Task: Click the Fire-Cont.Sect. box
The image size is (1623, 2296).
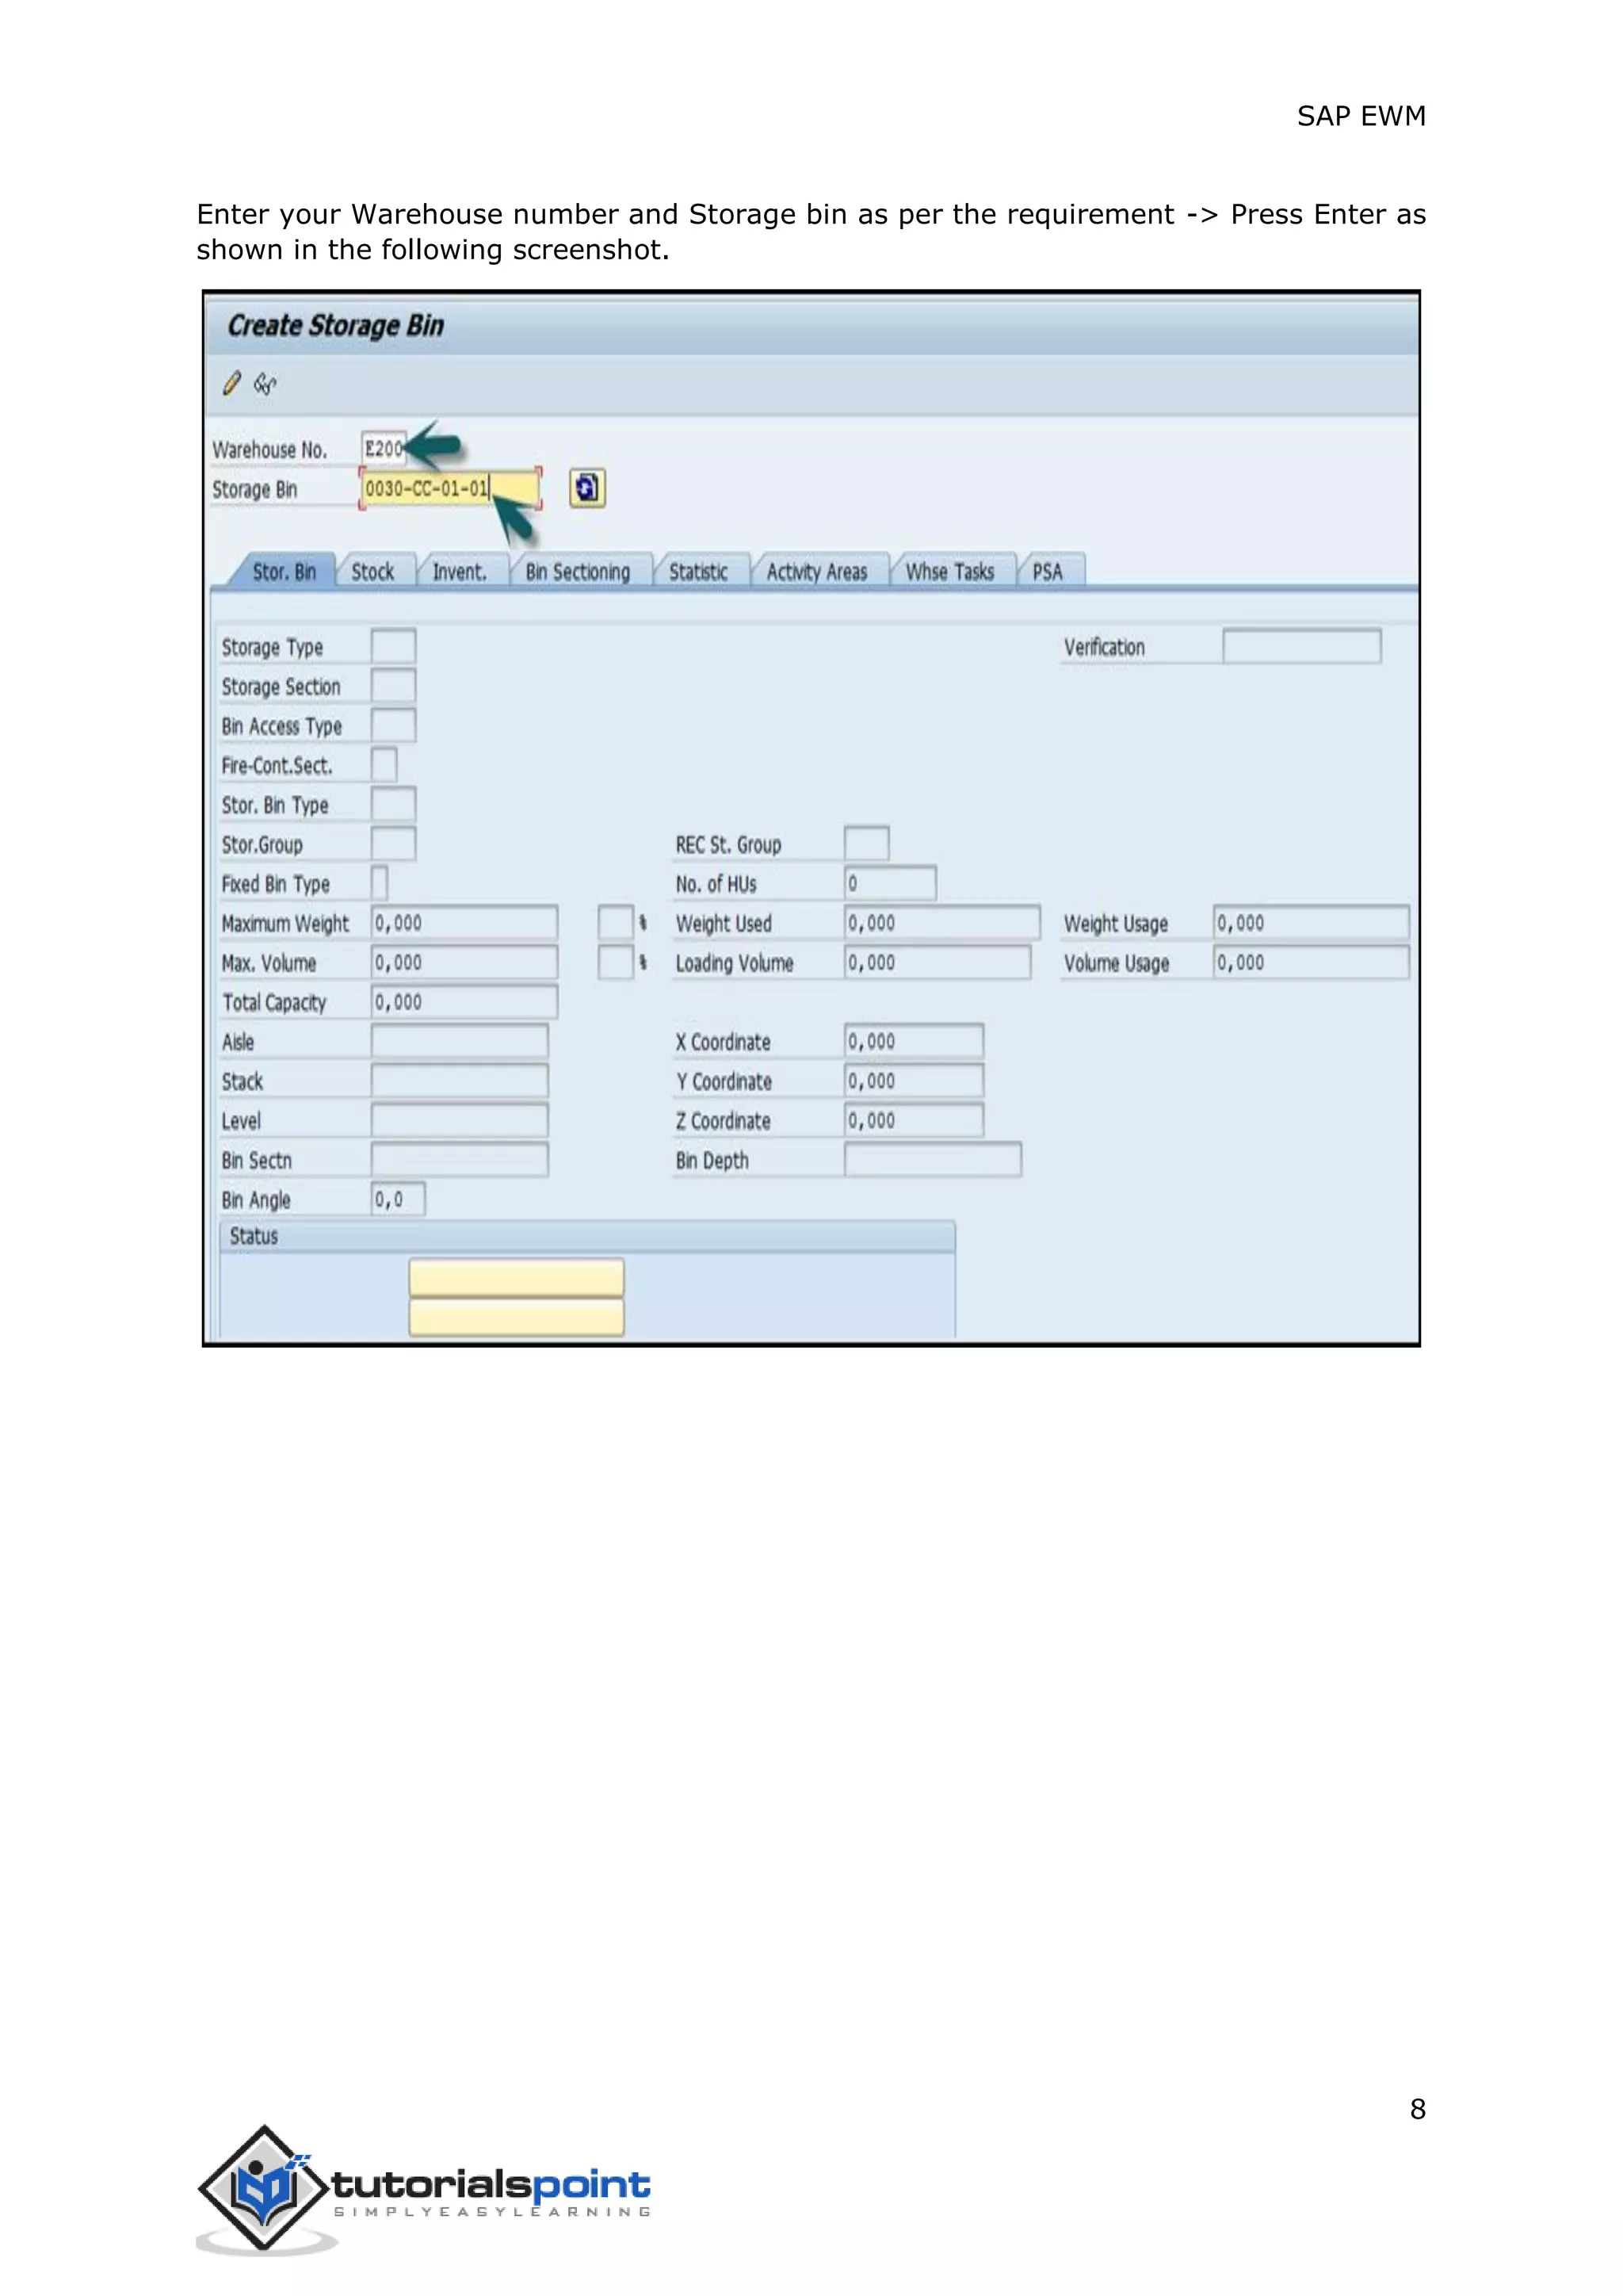Action: tap(384, 765)
